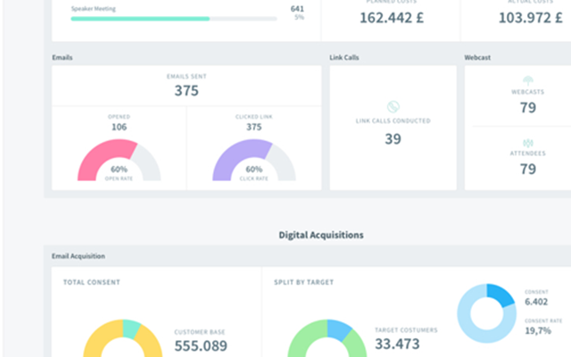
Task: Click the Speaker Meeting count 641
Action: click(x=297, y=9)
